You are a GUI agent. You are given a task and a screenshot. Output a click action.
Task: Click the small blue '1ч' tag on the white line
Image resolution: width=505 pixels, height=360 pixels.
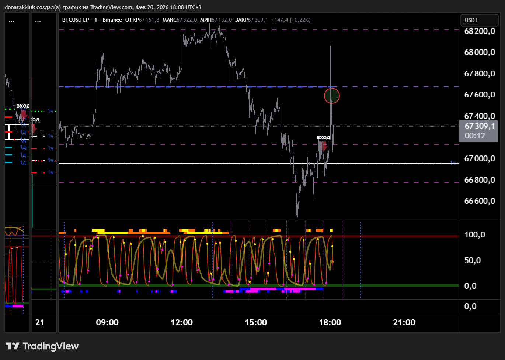coord(453,163)
